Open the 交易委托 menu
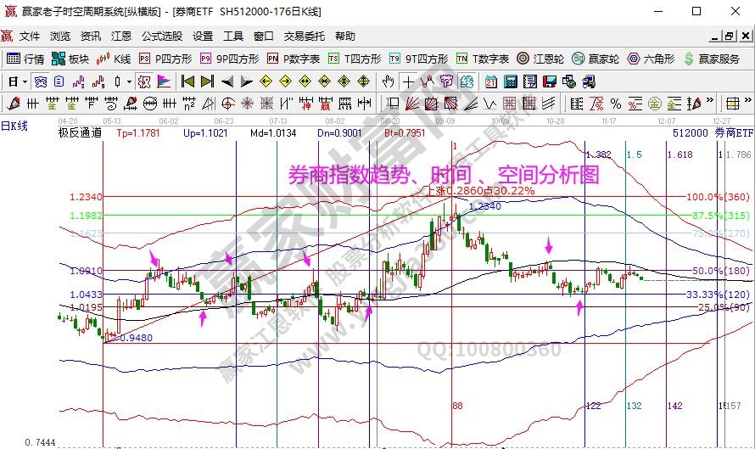 [x=304, y=36]
